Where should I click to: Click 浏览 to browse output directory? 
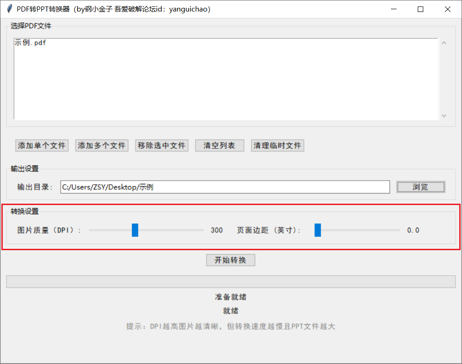click(x=420, y=187)
